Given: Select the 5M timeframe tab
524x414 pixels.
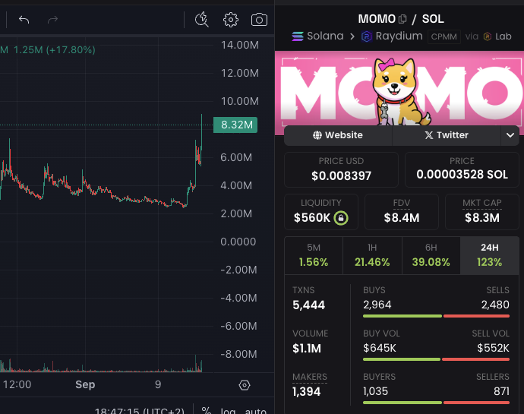Looking at the screenshot, I should pos(314,255).
